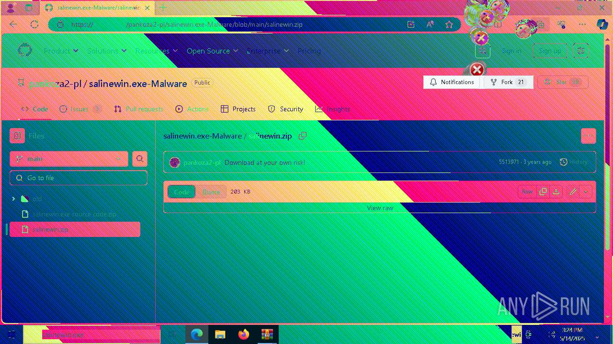Image resolution: width=613 pixels, height=344 pixels.
Task: Open the old folder in tree
Action: coord(37,199)
